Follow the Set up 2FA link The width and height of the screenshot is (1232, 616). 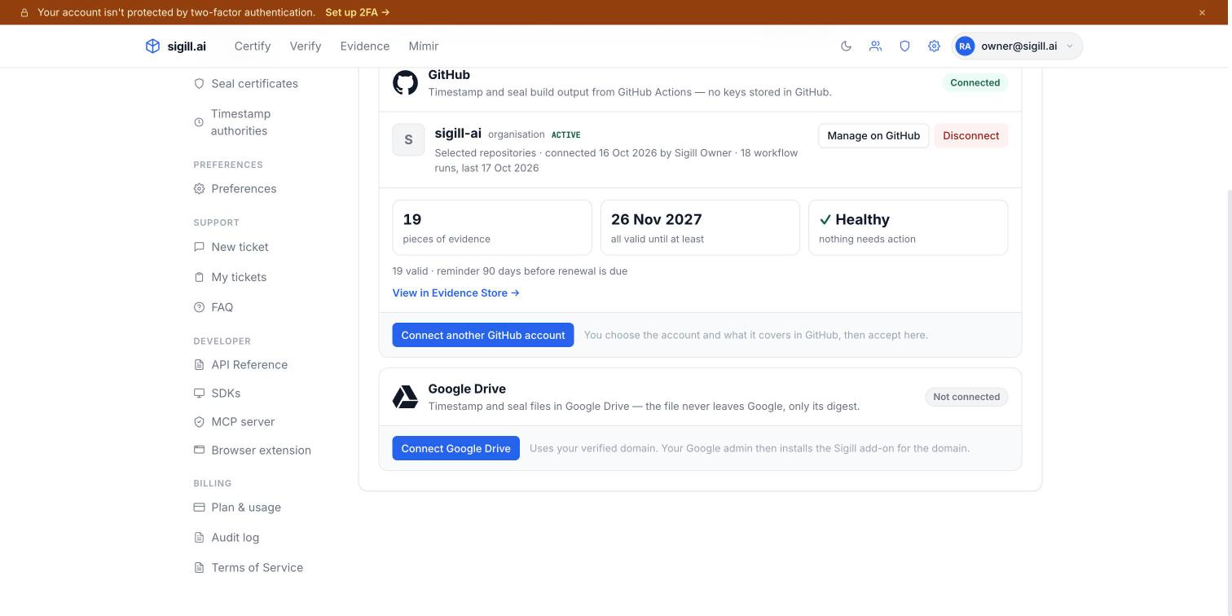click(x=357, y=12)
